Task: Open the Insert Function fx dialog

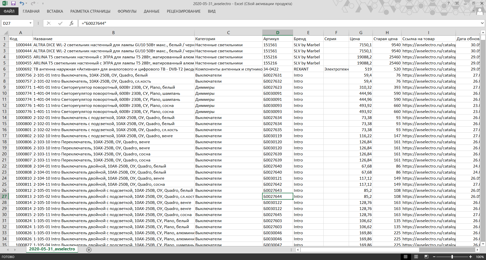Action: click(x=71, y=23)
